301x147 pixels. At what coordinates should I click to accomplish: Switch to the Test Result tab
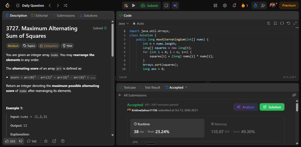[x=150, y=88]
